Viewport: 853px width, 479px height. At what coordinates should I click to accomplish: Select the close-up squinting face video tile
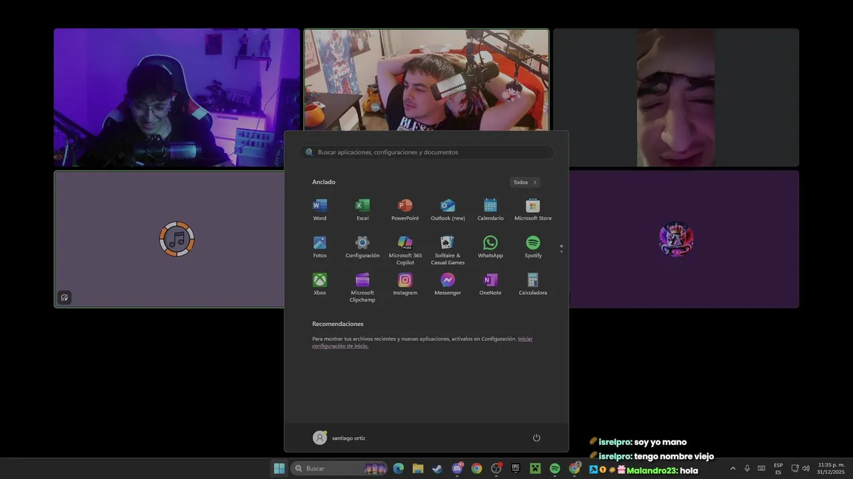676,97
